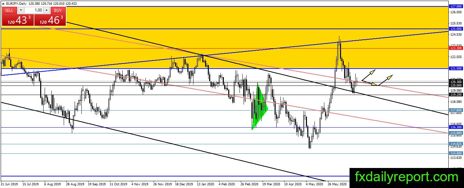Image resolution: width=464 pixels, height=188 pixels.
Task: Click the 13 Jan 2020 date label
Action: [205, 185]
